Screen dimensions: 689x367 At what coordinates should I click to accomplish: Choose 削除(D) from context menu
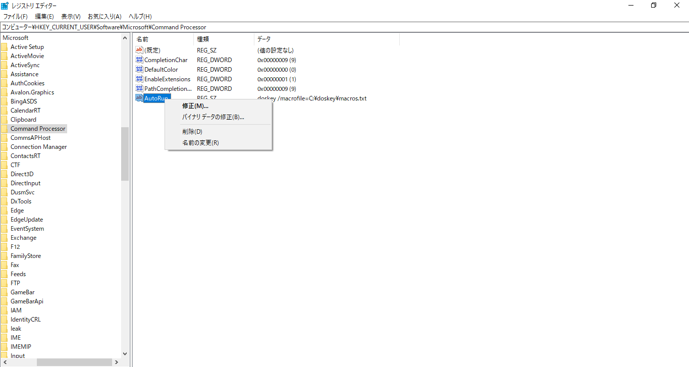coord(219,132)
